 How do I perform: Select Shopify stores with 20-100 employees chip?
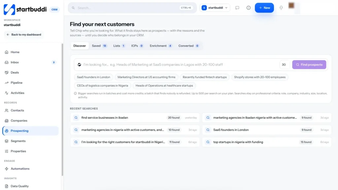[260, 77]
